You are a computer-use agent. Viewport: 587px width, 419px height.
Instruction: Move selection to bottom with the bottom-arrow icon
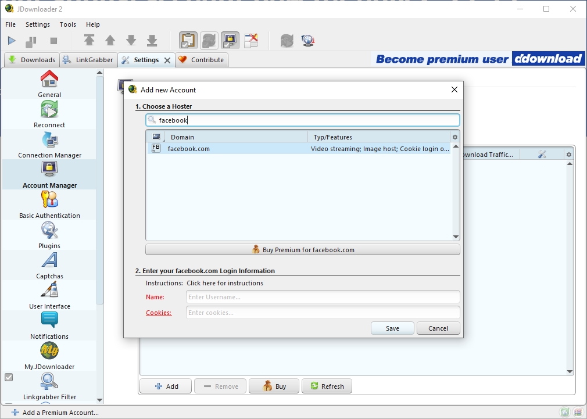pos(152,40)
